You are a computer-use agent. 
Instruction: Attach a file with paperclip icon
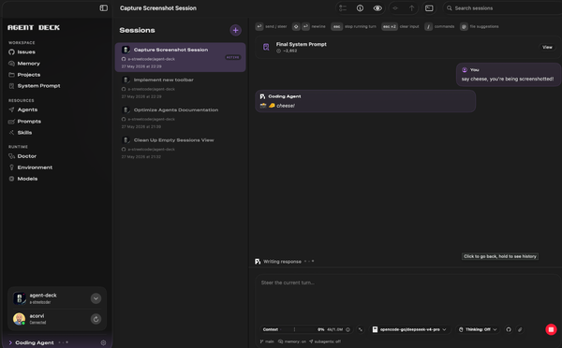point(520,329)
